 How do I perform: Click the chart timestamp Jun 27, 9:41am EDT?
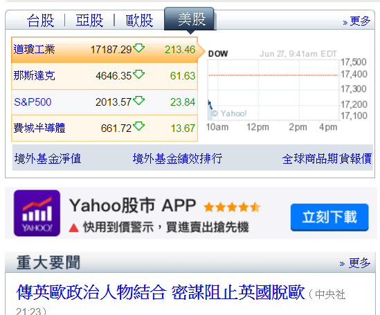(x=298, y=53)
